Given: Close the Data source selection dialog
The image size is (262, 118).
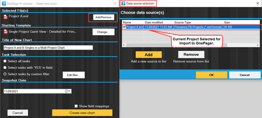Looking at the screenshot, I should coord(258,3).
